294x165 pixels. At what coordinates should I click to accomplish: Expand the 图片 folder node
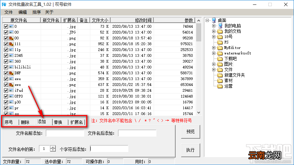coord(214,64)
